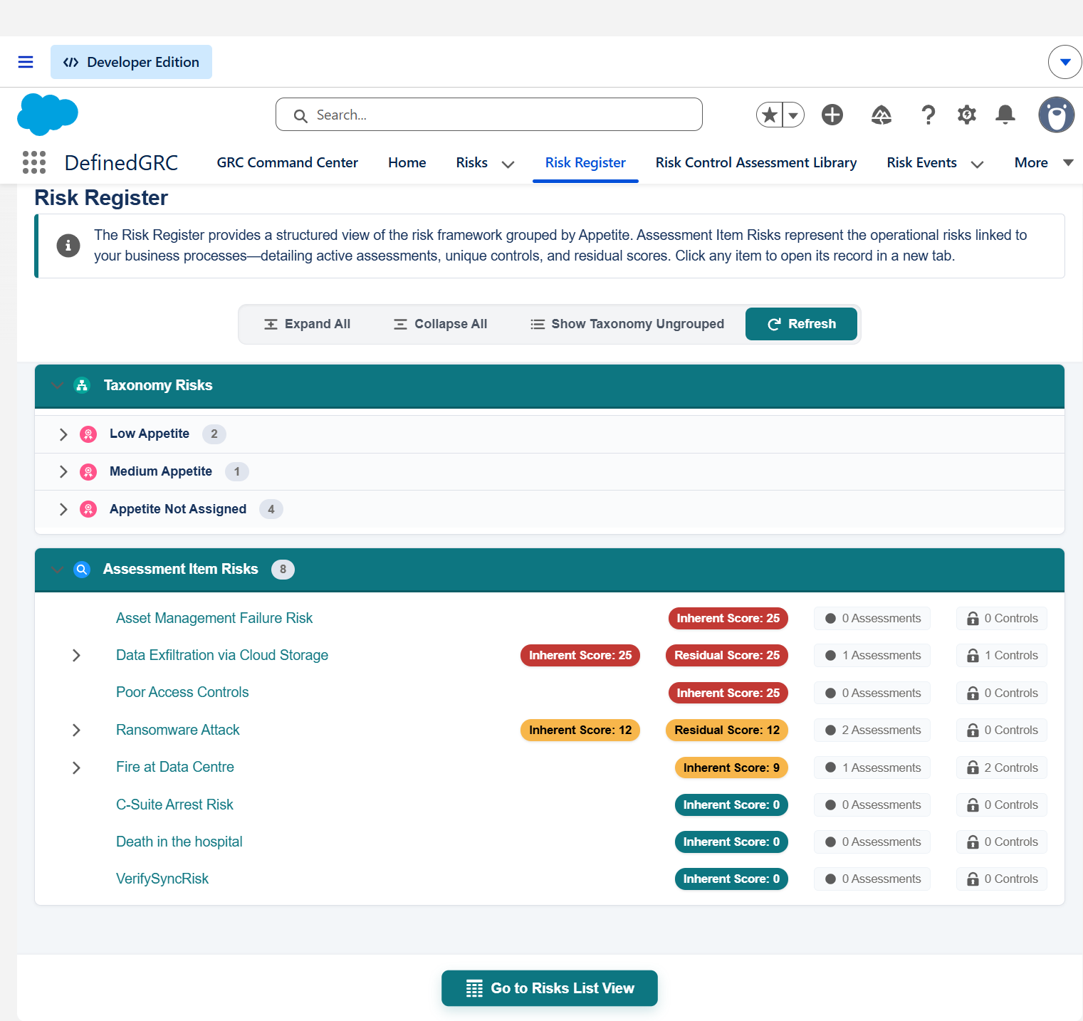Expand the Ransomware Attack row
This screenshot has height=1021, width=1083.
click(76, 730)
